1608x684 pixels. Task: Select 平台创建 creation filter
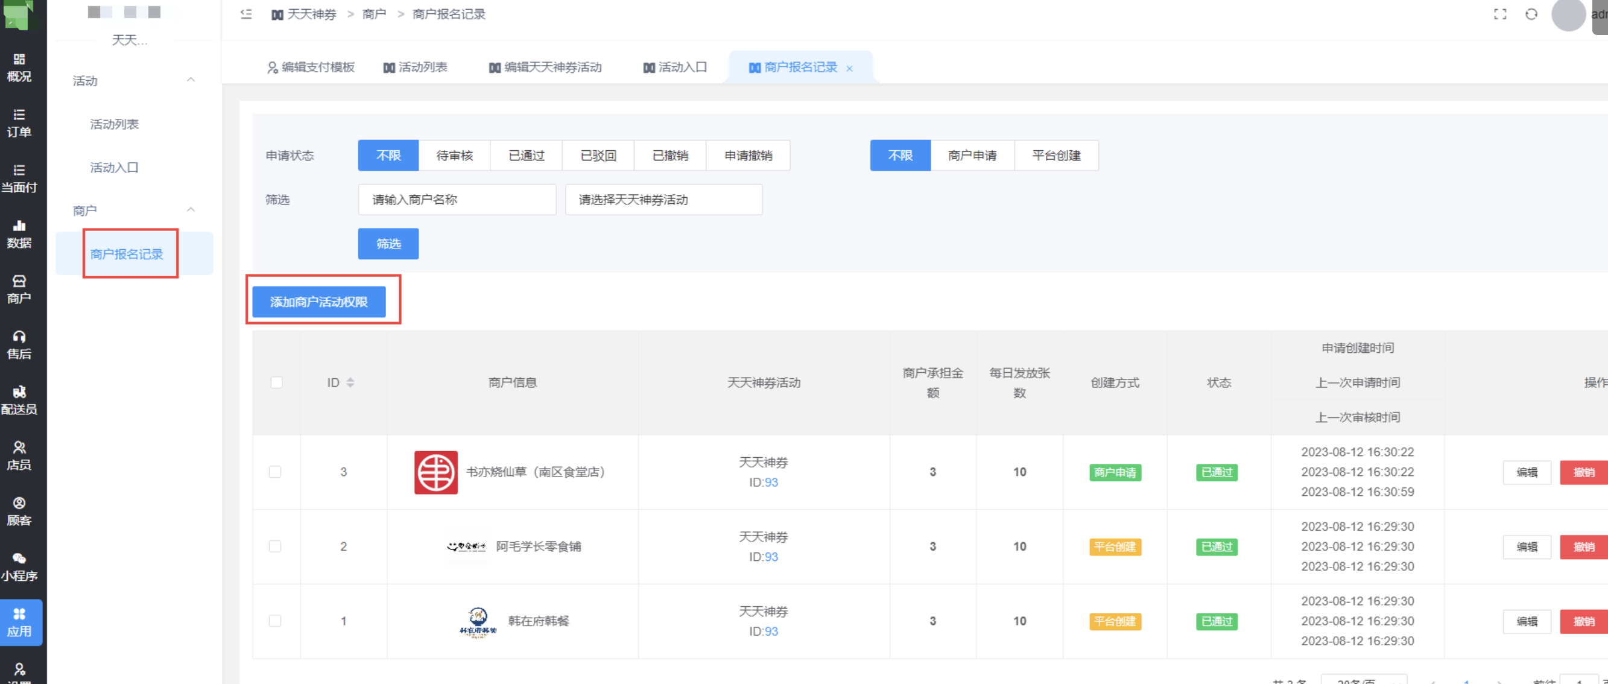(1056, 156)
